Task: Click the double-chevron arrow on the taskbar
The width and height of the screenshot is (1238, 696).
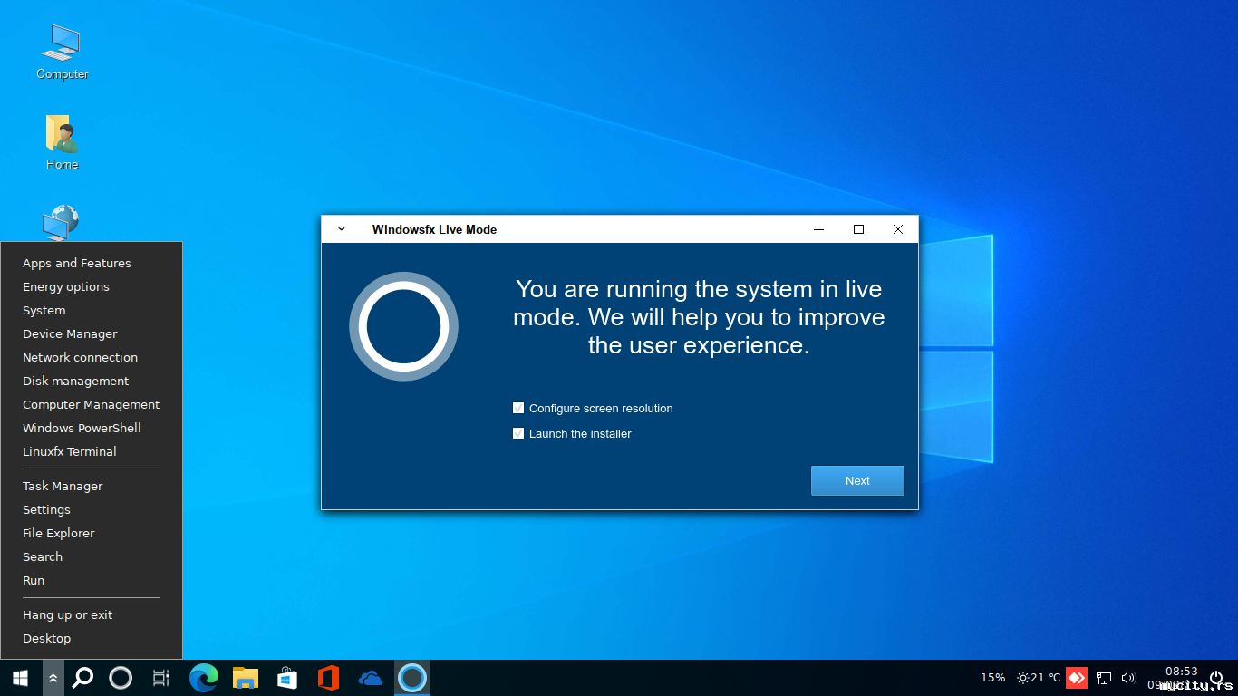Action: pos(53,678)
